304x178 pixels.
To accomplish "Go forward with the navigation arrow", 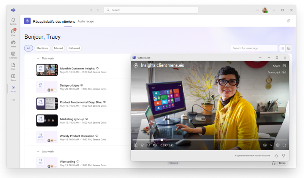I will pyautogui.click(x=98, y=10).
